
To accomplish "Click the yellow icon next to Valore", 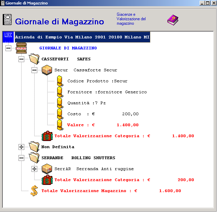I will pos(60,125).
